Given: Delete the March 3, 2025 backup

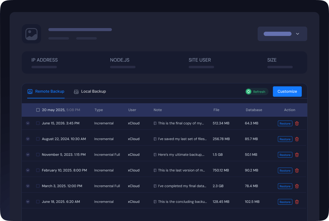Looking at the screenshot, I should pos(297,186).
